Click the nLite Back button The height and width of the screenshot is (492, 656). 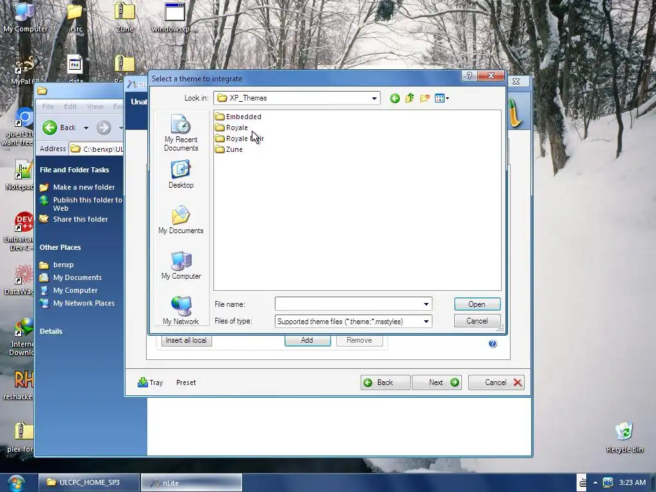(385, 382)
